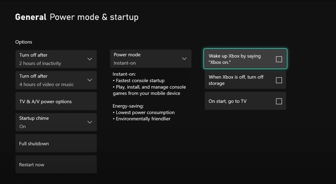The height and width of the screenshot is (184, 336).
Task: Enable 'Wake up Xbox by saying Xbox on' checkbox
Action: point(279,59)
